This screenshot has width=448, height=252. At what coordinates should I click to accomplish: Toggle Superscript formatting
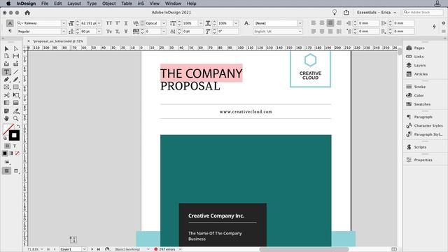tap(118, 23)
